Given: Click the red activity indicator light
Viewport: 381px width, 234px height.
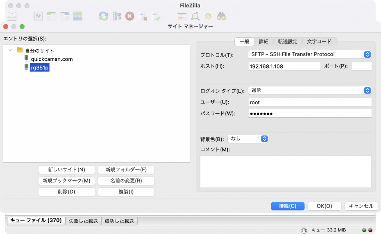Looking at the screenshot, I should click(x=370, y=230).
